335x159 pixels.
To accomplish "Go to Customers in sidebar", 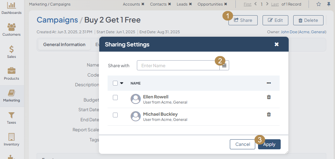I will pyautogui.click(x=11, y=30).
